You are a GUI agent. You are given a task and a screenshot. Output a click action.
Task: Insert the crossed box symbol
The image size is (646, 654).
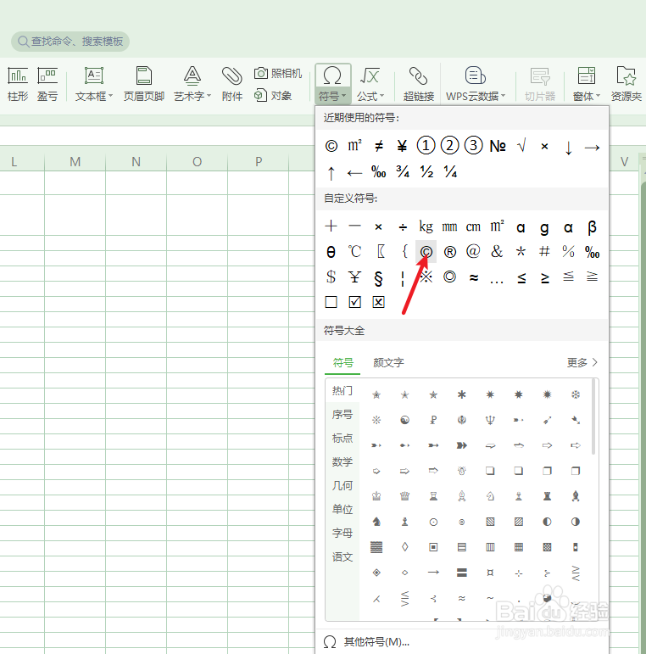pos(378,302)
